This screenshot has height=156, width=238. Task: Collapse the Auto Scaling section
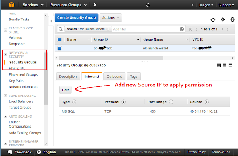click(x=6, y=117)
